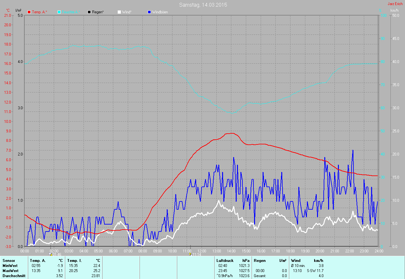Click the 06:00 time axis label

(x=113, y=251)
